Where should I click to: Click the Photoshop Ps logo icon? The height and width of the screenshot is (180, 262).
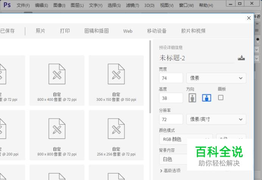tap(7, 5)
